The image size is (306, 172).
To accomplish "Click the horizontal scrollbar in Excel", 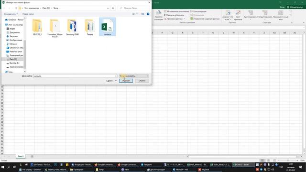I will point(242,156).
